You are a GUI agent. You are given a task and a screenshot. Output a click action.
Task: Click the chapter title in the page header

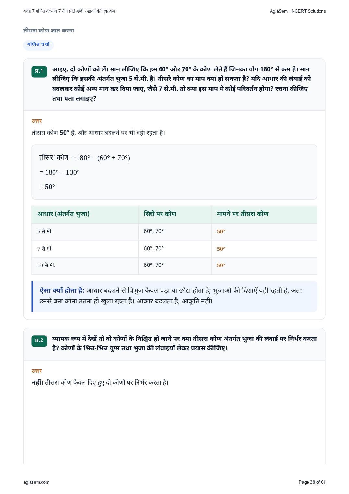pos(70,11)
